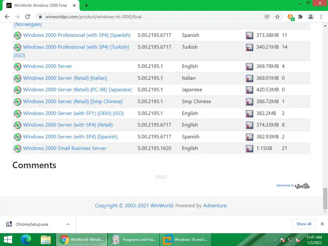328x246 pixels.
Task: Click x86 architecture icon in 1.15GB row
Action: coord(249,149)
